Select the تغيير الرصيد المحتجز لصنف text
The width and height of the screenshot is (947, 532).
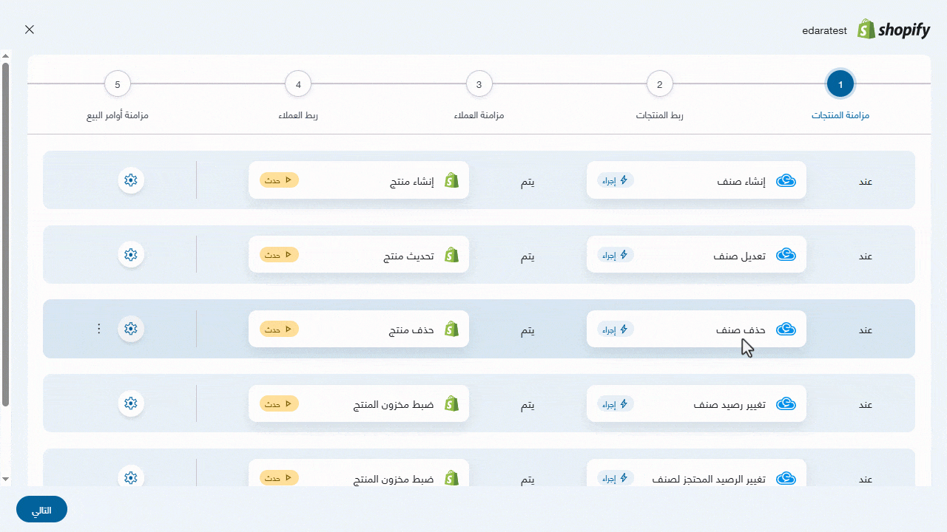tap(709, 479)
